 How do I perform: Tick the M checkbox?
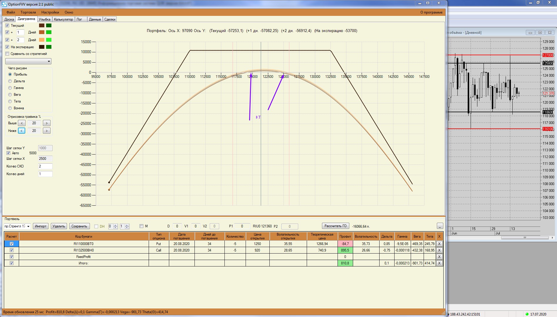coord(141,226)
